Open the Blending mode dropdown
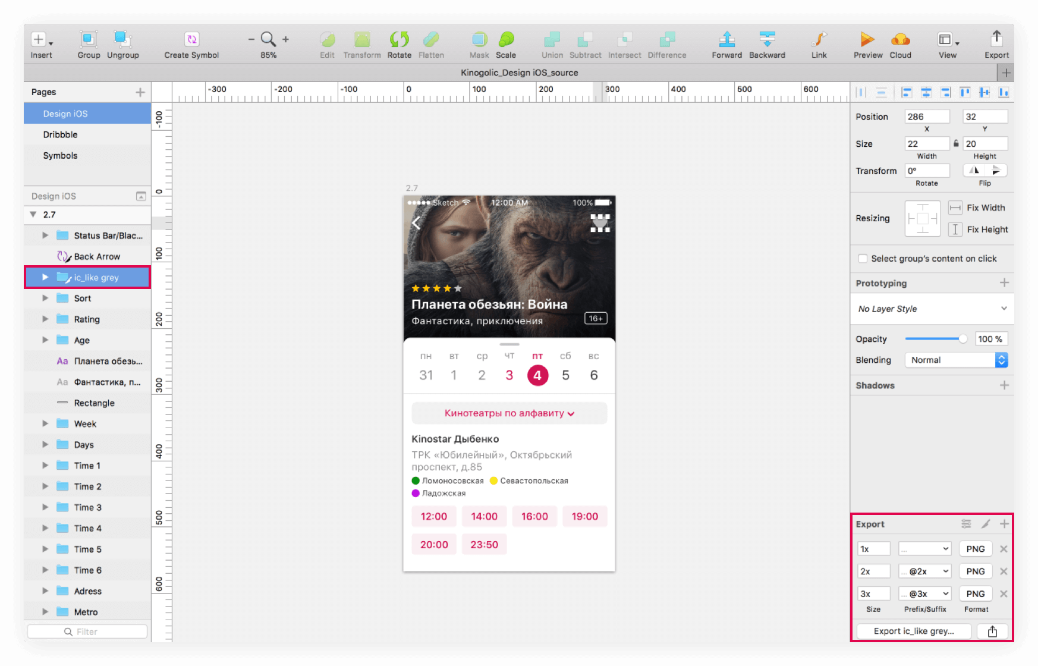This screenshot has width=1038, height=666. 955,360
